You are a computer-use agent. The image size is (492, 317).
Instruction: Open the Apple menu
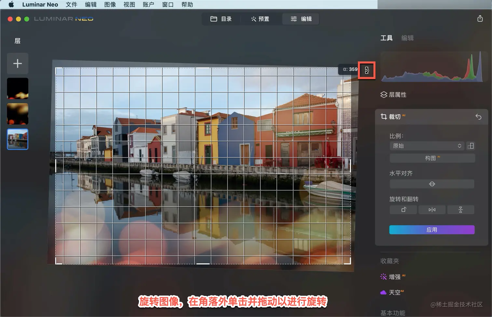11,5
